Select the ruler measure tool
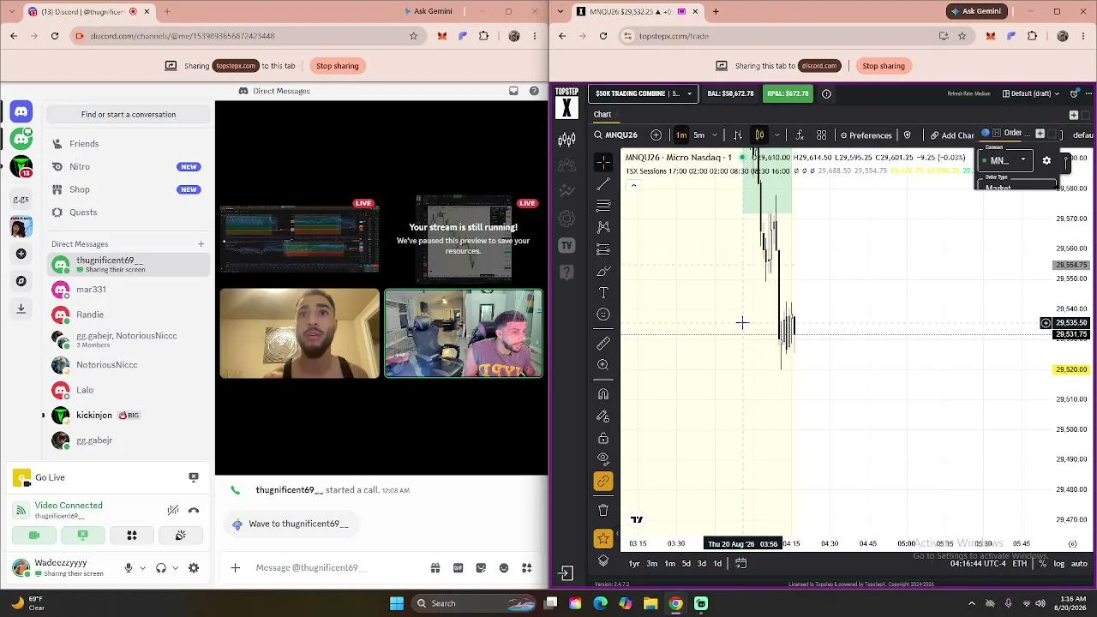 pos(603,344)
